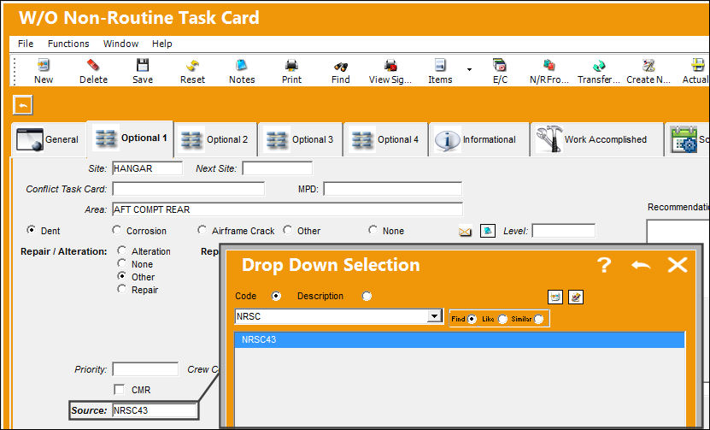
Task: Select the Corrosion radio button
Action: tap(116, 230)
